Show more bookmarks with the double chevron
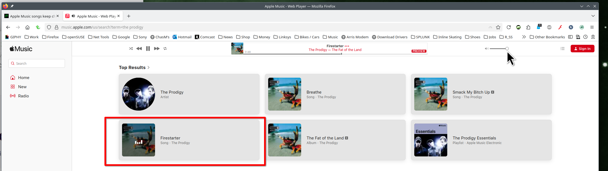This screenshot has width=608, height=171. click(x=524, y=37)
